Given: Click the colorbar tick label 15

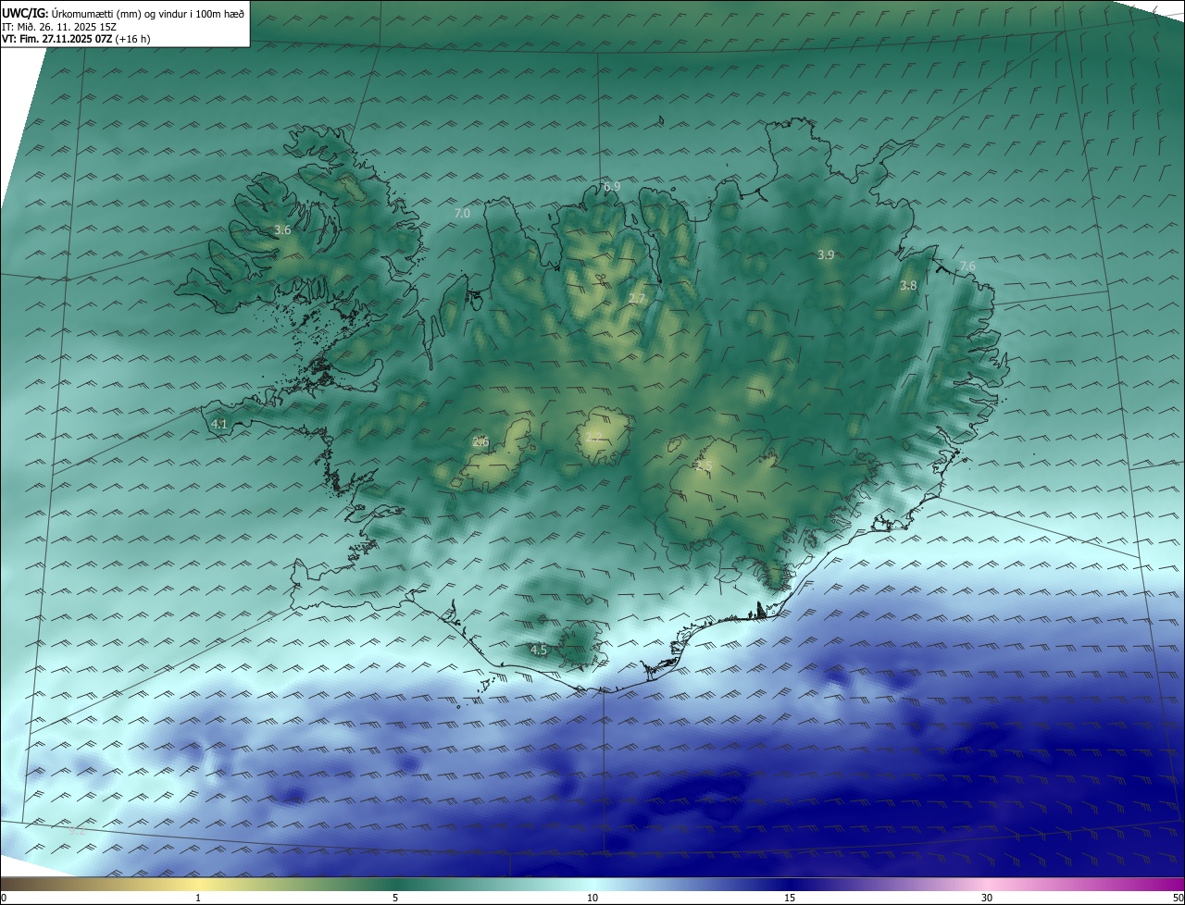Looking at the screenshot, I should click(790, 898).
